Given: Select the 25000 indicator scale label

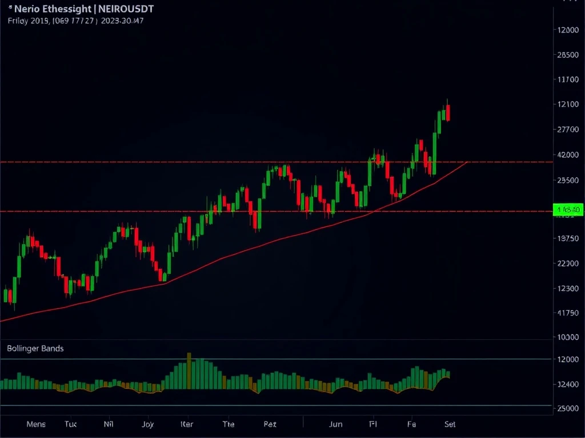Looking at the screenshot, I should (568, 408).
